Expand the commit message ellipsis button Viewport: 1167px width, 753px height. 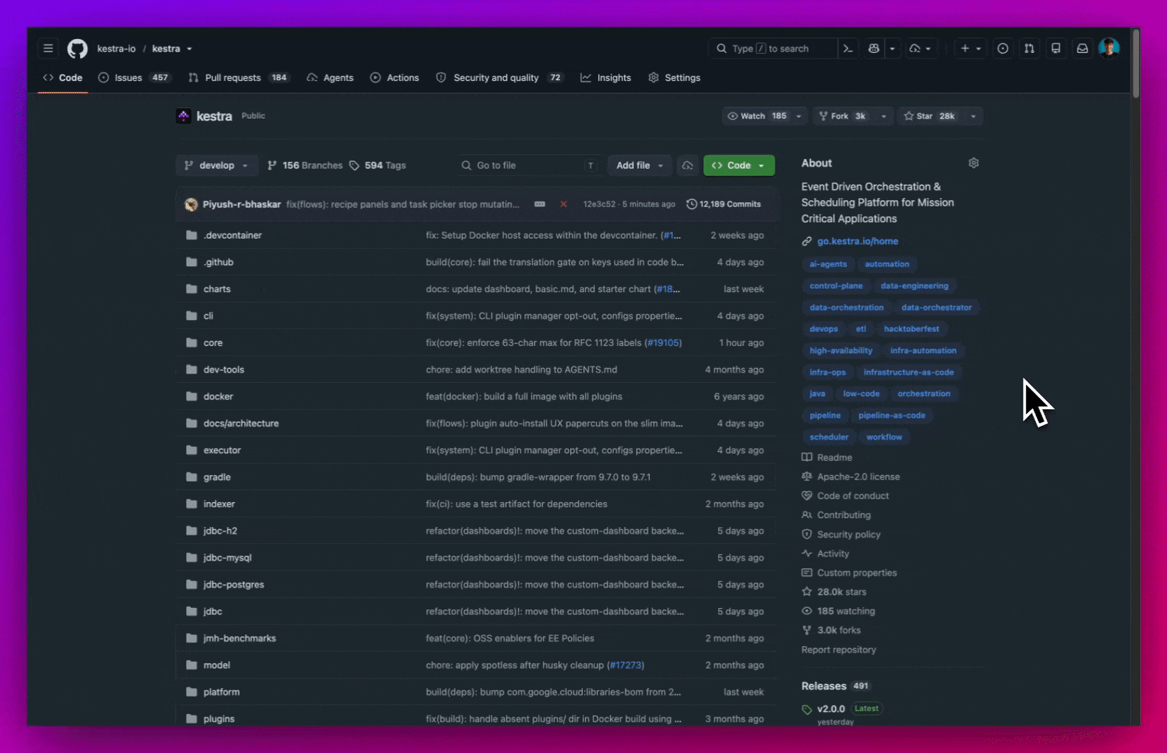pyautogui.click(x=540, y=204)
